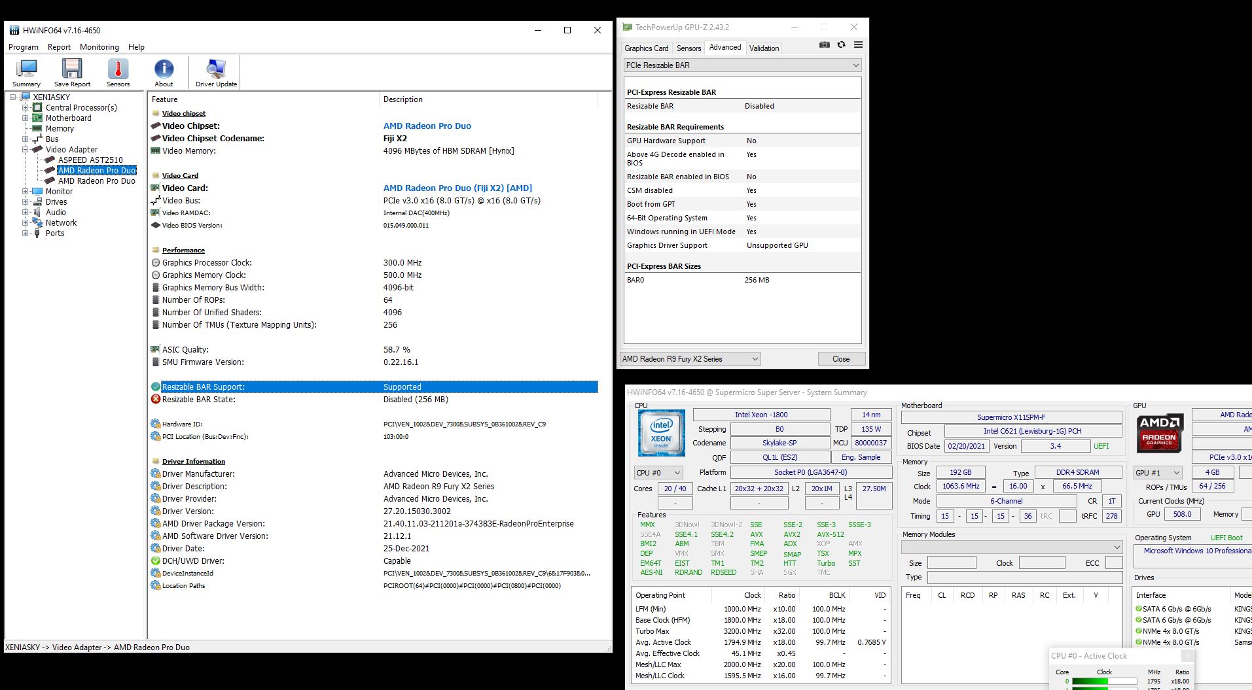Click Resizable BAR State row
The image size is (1252, 690).
pos(374,399)
